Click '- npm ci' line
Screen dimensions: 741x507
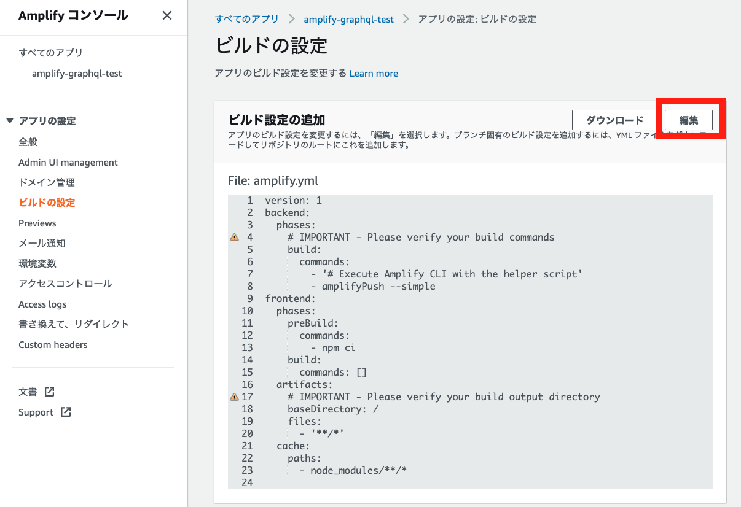click(333, 347)
